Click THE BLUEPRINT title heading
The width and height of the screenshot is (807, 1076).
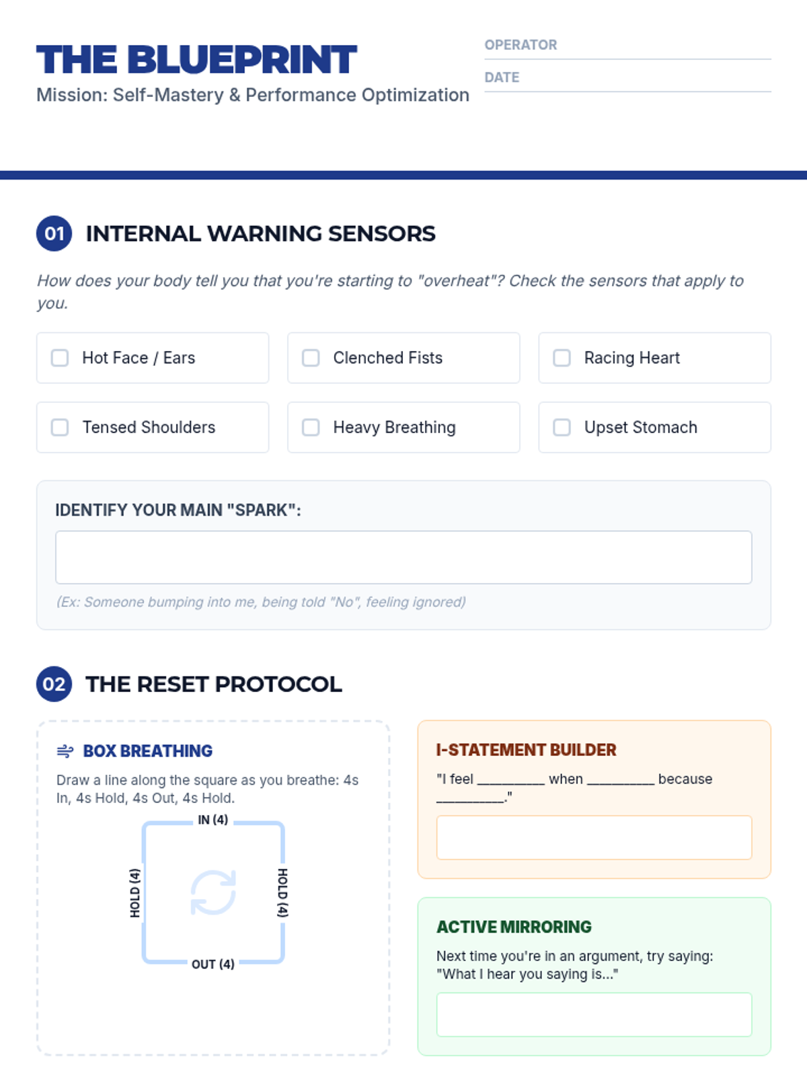click(x=196, y=60)
